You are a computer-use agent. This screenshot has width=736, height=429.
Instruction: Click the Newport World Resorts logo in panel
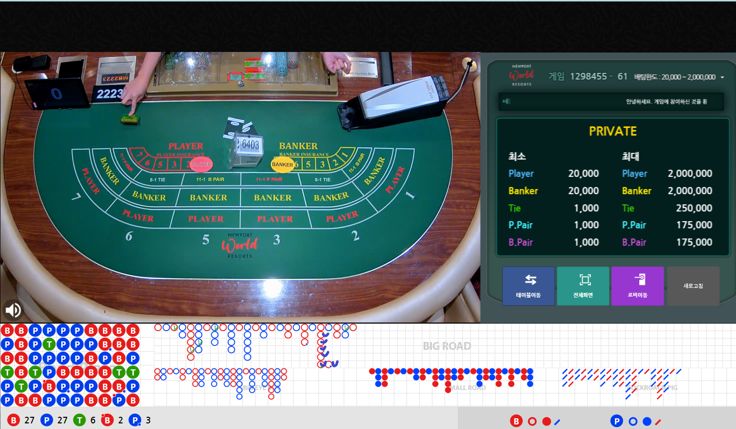pos(521,75)
